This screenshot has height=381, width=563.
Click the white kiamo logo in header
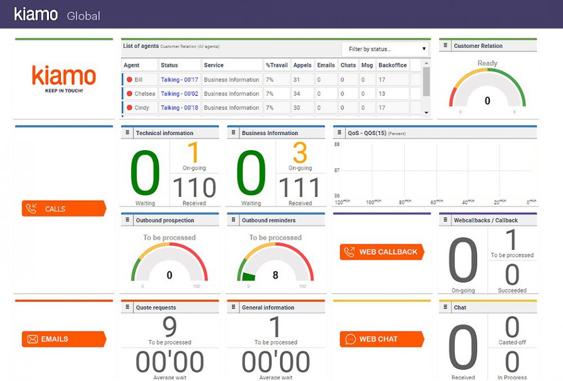36,14
